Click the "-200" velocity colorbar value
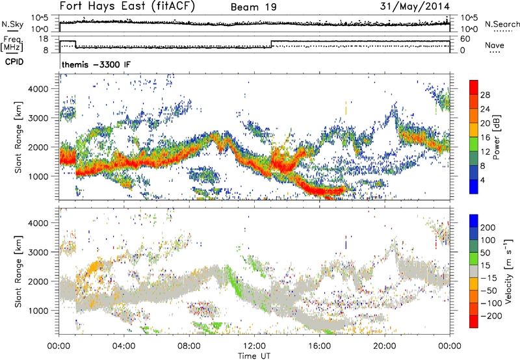520x360 pixels. pyautogui.click(x=491, y=316)
